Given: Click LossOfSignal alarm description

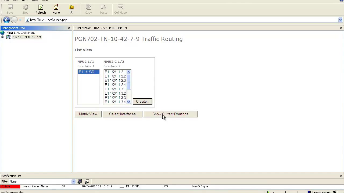Looking at the screenshot, I should 200,186.
